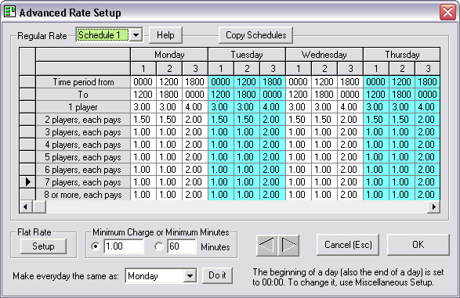Click Thursday period 3 1 player 4.00 cell
The image size is (460, 298).
tap(427, 107)
